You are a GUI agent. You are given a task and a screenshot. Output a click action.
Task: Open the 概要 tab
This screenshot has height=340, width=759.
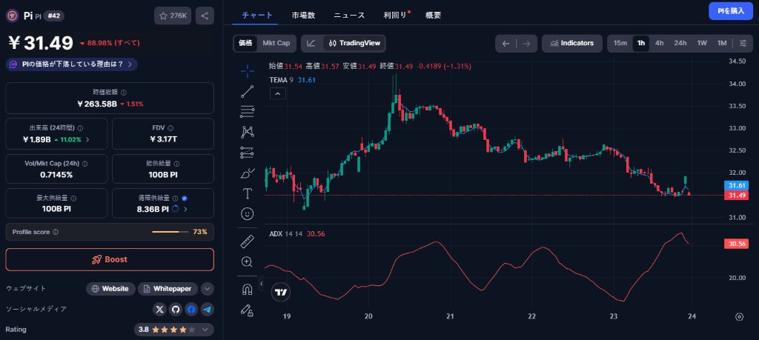click(433, 16)
